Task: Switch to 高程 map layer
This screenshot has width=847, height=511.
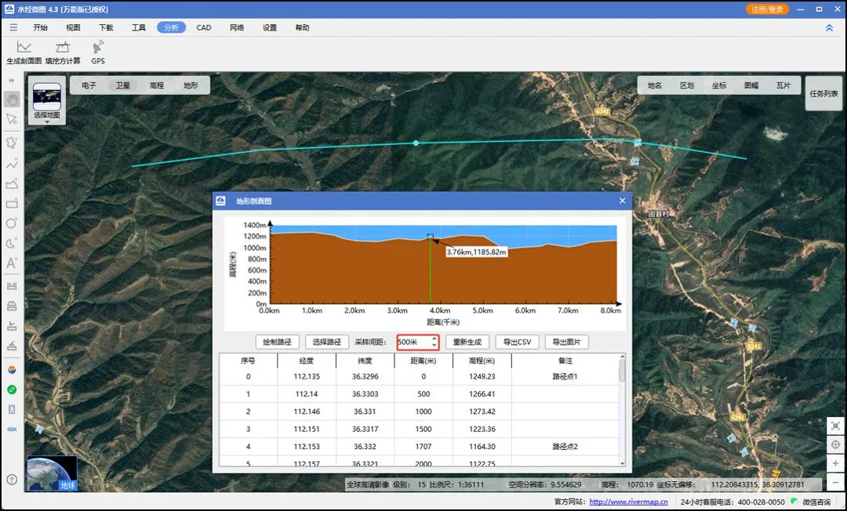Action: pyautogui.click(x=157, y=85)
